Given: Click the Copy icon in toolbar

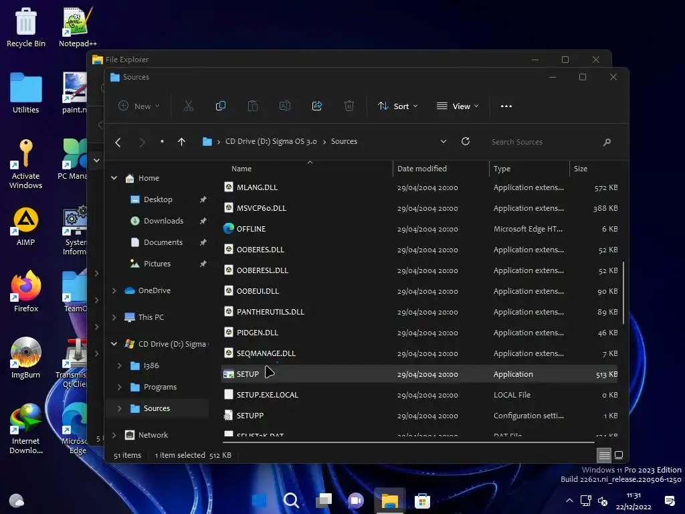Looking at the screenshot, I should pos(221,106).
